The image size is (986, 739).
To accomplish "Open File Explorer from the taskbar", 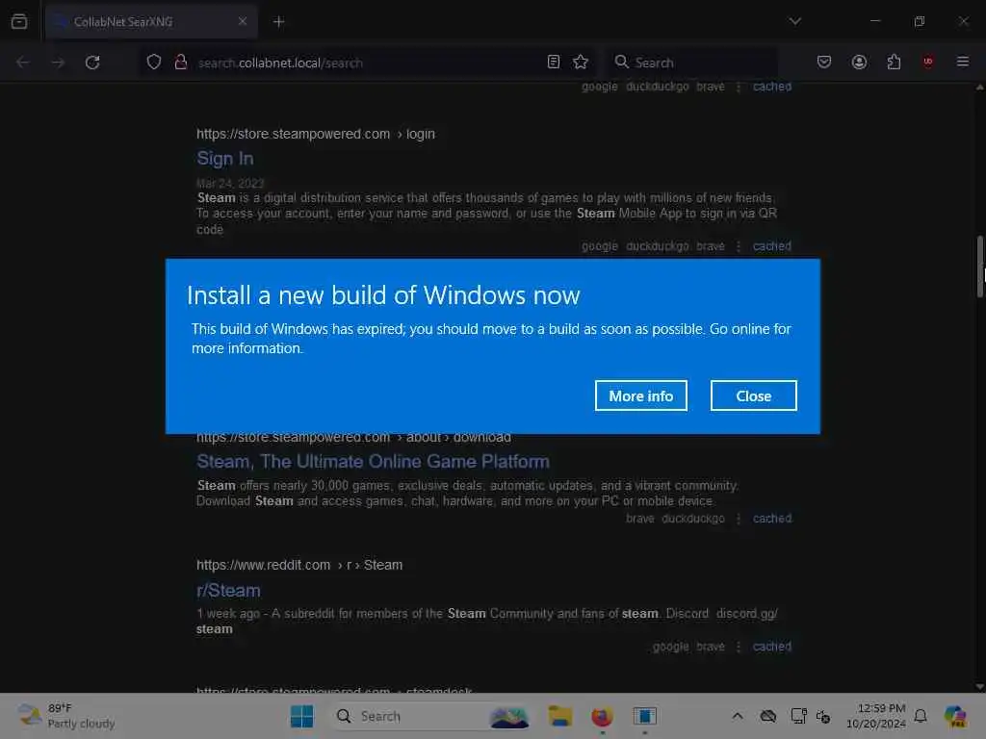I will tap(559, 716).
